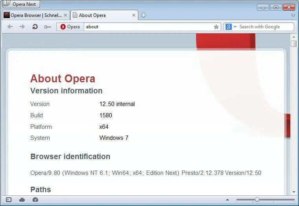Maximize the Opera Next window

[x=276, y=7]
